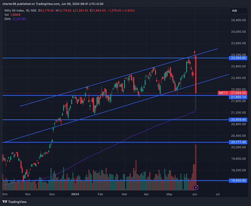
Task: Click the 20,959.45 horizontal line label
Action: [x=238, y=120]
